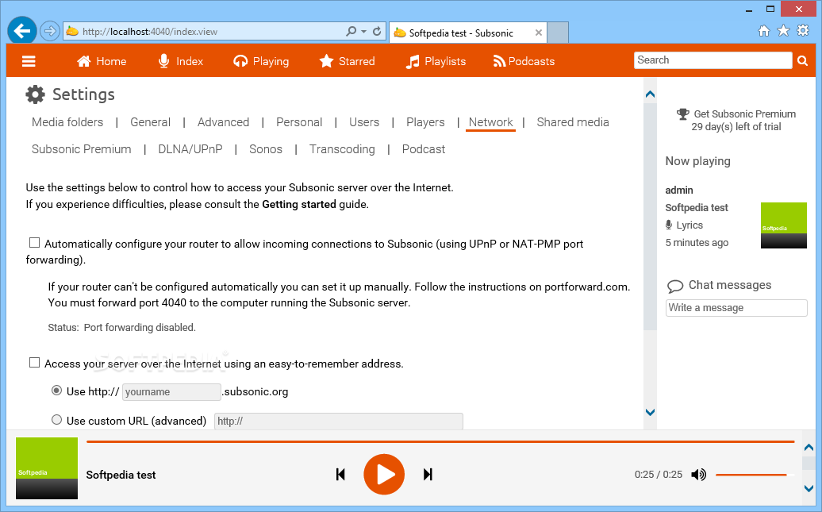Click the Premium trophy icon
822x512 pixels.
point(682,114)
